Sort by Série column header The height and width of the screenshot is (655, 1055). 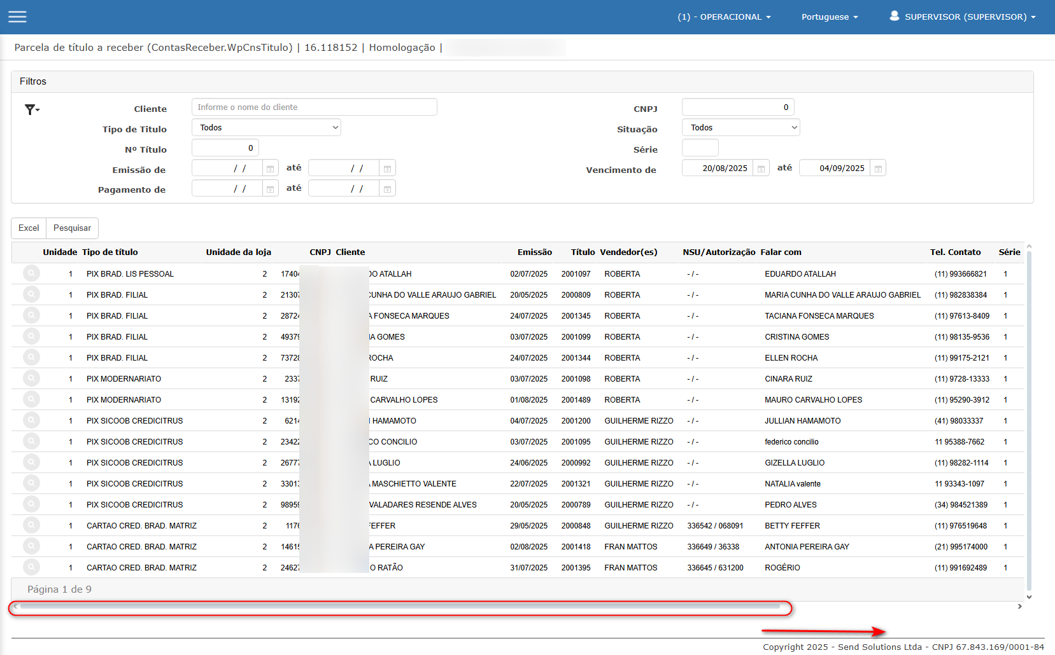[1009, 252]
